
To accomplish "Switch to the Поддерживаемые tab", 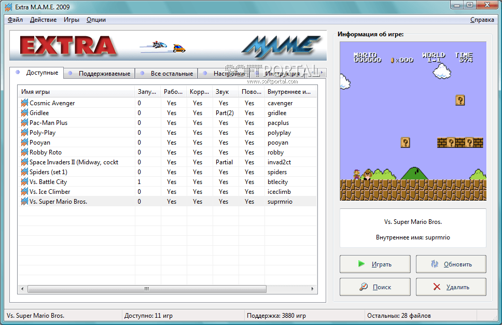I will coord(99,74).
